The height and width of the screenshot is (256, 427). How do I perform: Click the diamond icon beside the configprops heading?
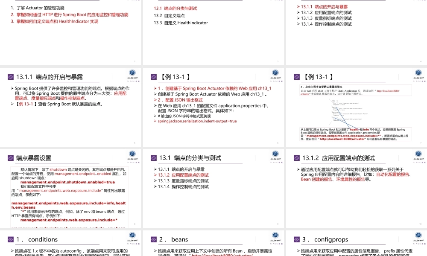point(296,239)
